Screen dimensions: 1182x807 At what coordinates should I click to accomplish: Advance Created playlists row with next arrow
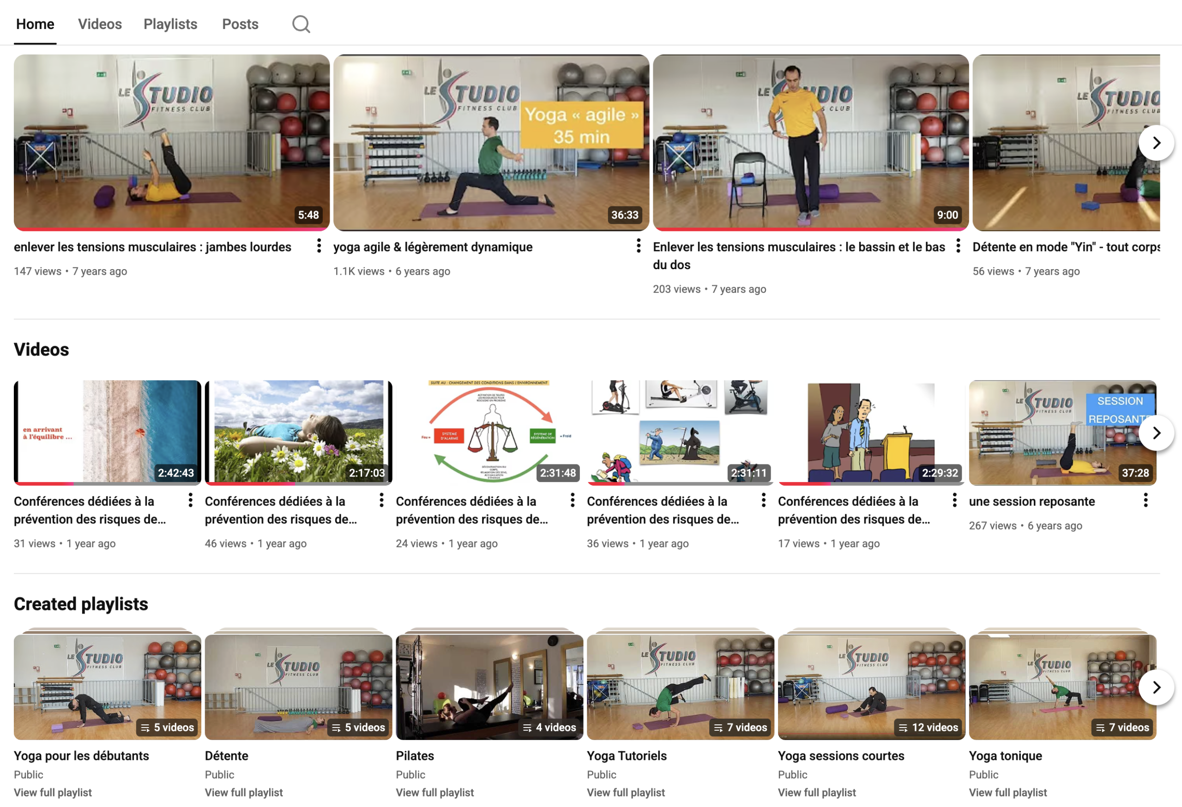[x=1156, y=687]
